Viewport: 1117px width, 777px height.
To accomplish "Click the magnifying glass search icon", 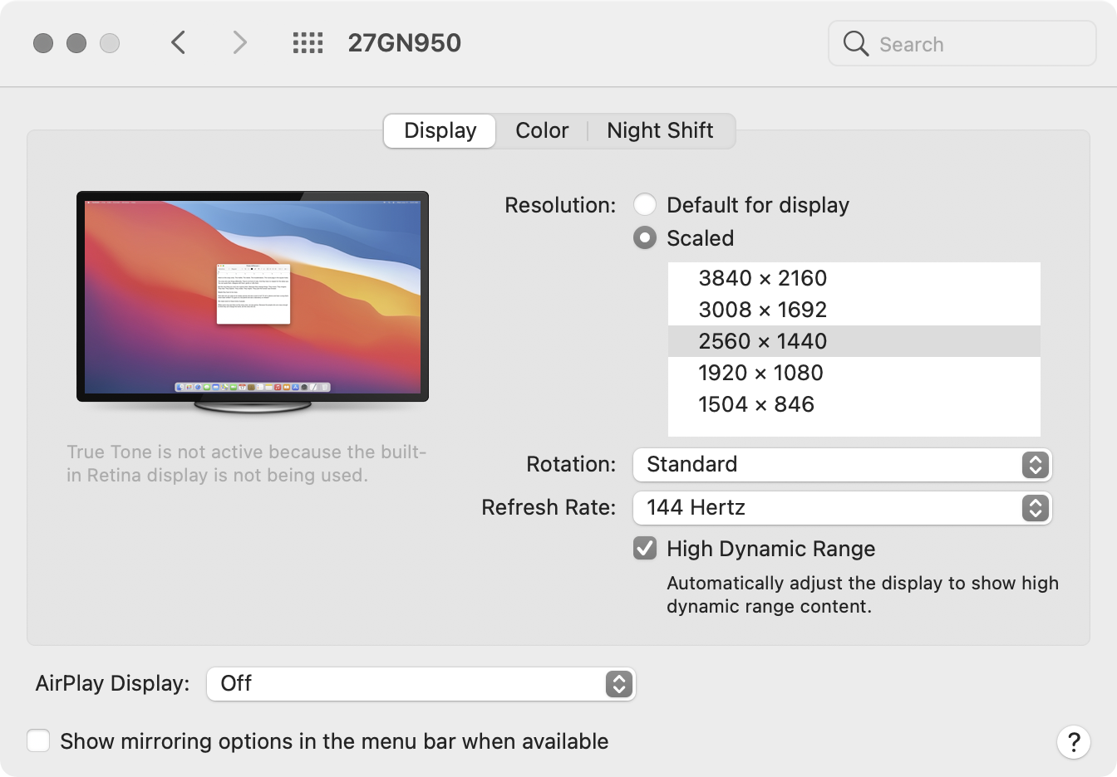I will (855, 43).
